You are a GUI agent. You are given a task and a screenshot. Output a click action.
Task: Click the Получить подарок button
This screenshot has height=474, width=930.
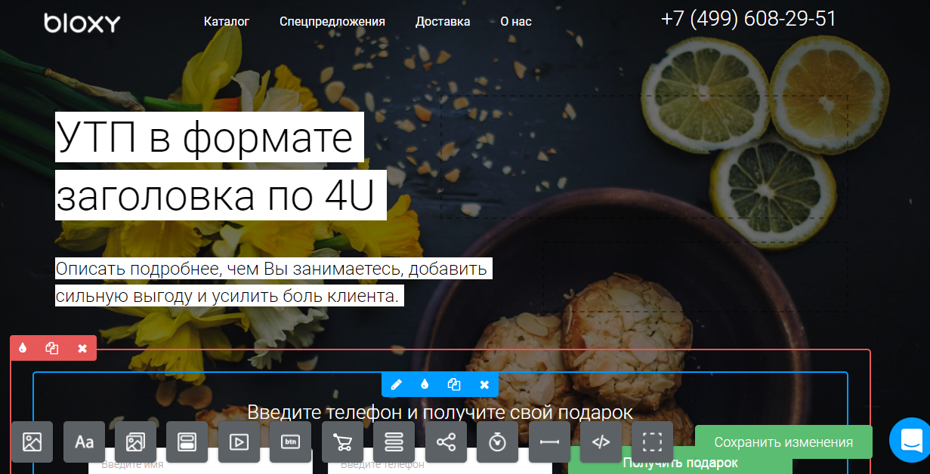[680, 463]
